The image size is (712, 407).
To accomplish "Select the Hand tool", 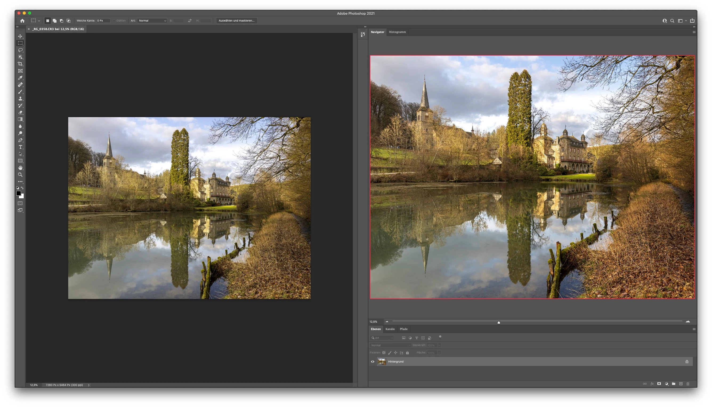I will pos(20,168).
